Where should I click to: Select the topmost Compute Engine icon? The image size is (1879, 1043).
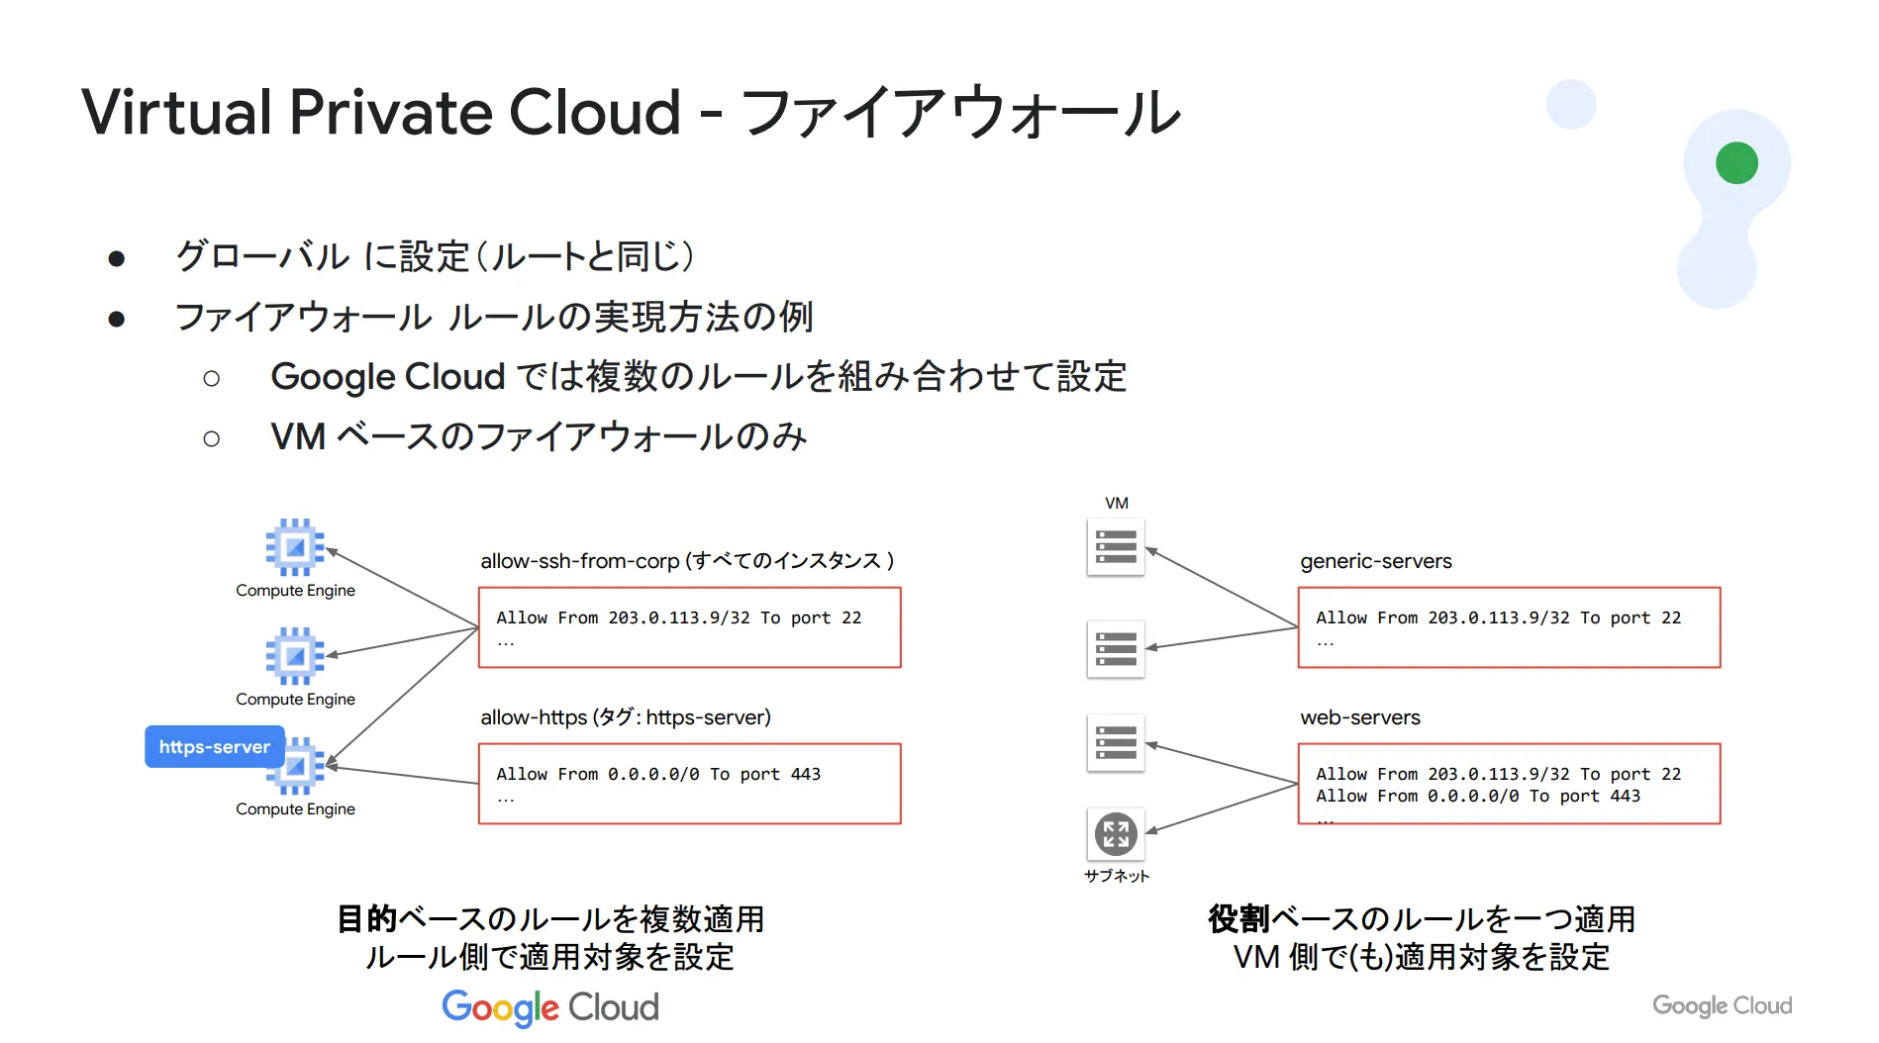(295, 547)
